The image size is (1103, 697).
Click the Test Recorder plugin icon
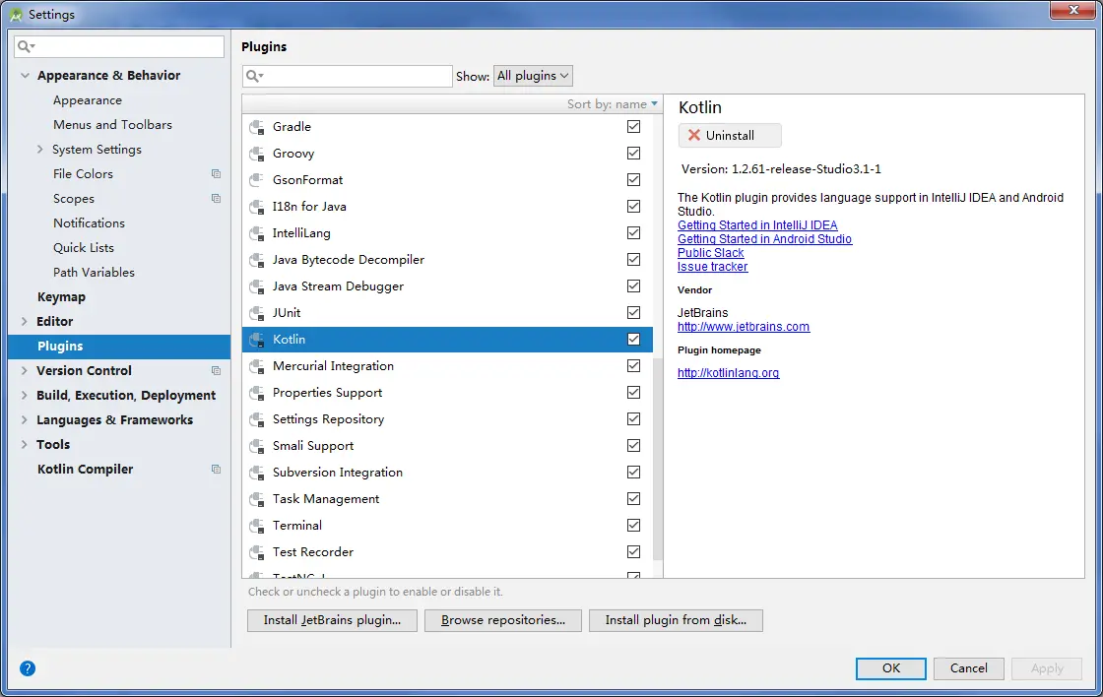click(x=257, y=553)
